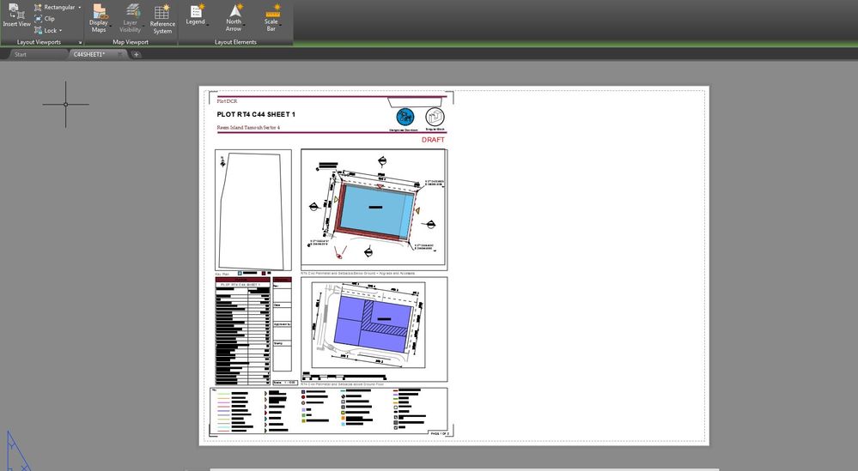Click the Layer Visibility icon
This screenshot has height=471, width=858.
[132, 11]
